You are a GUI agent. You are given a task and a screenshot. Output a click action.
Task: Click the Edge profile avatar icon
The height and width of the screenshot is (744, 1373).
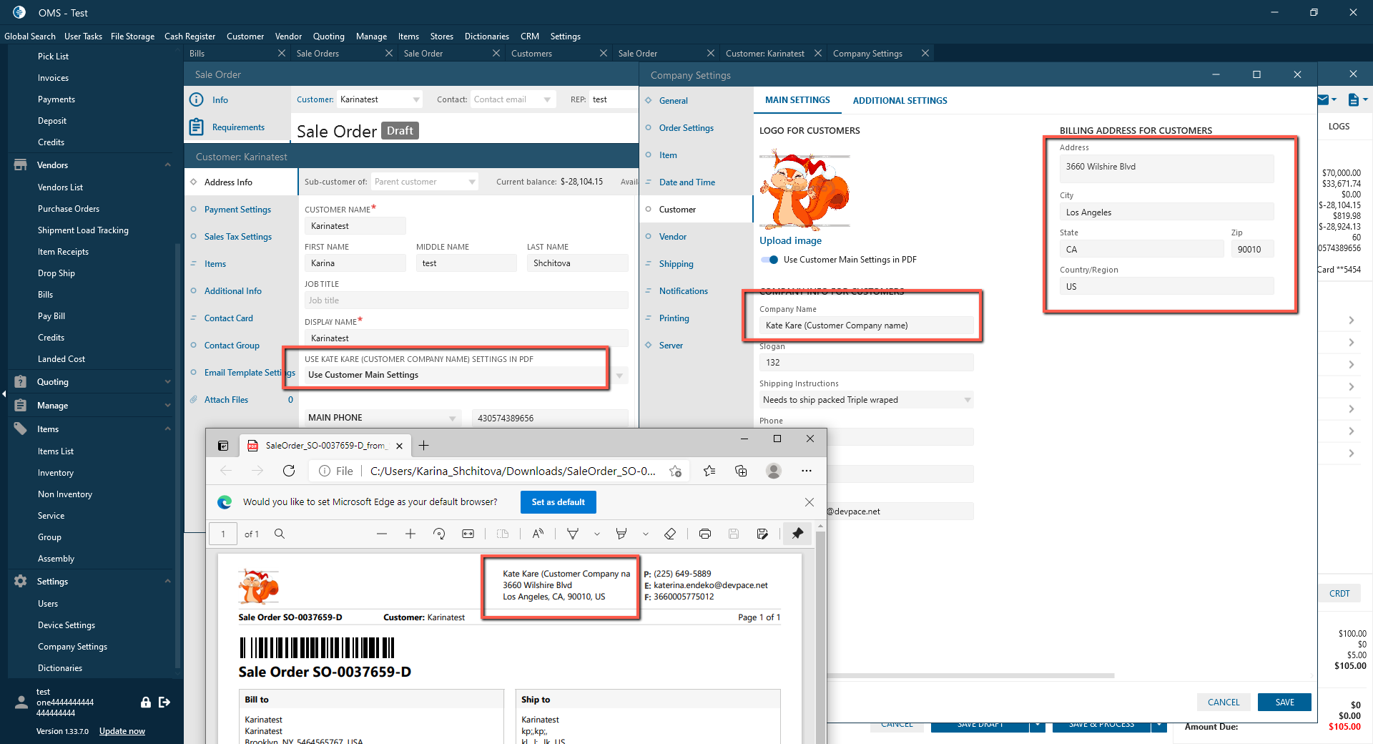[774, 471]
